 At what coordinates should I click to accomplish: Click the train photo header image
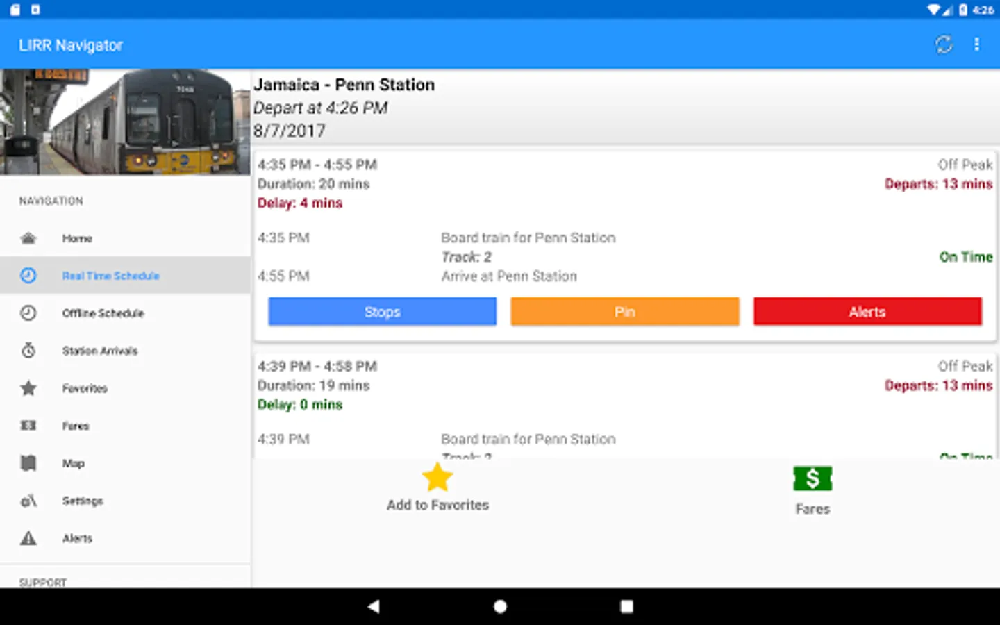click(125, 122)
